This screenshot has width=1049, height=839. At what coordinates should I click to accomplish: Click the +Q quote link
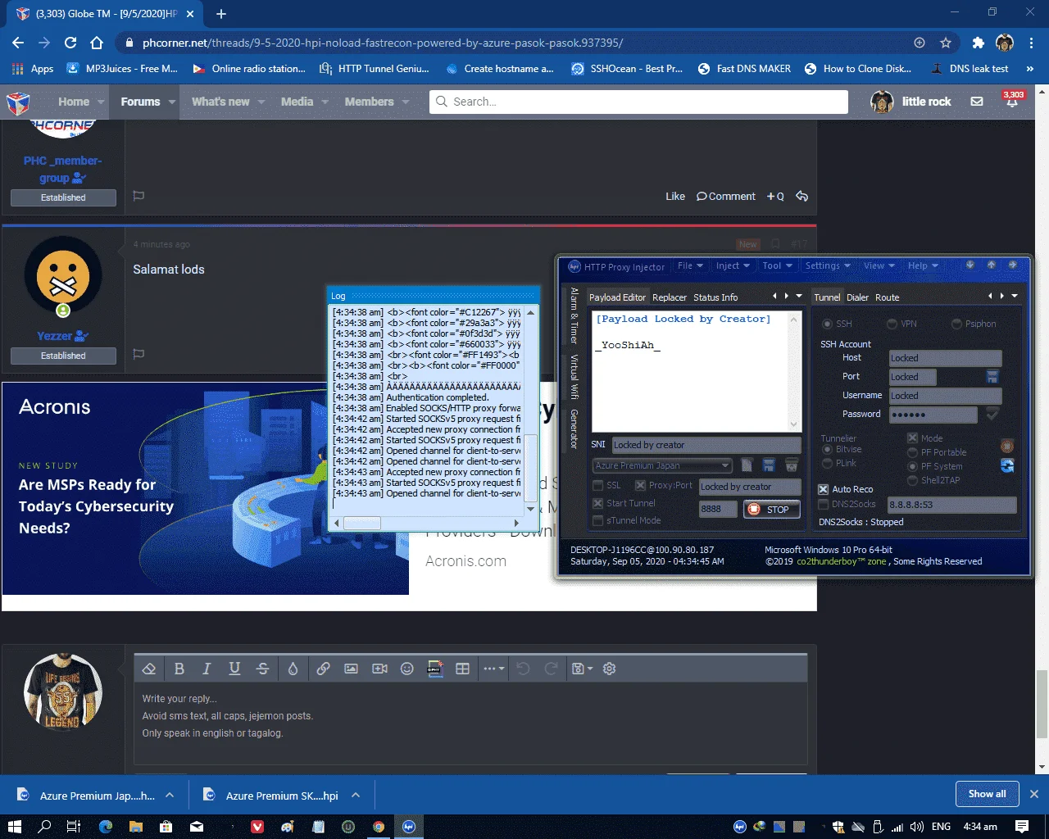[x=775, y=197]
